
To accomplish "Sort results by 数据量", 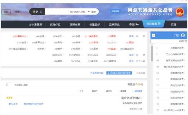I will (x=122, y=91).
